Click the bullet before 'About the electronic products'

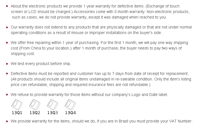[7, 6]
